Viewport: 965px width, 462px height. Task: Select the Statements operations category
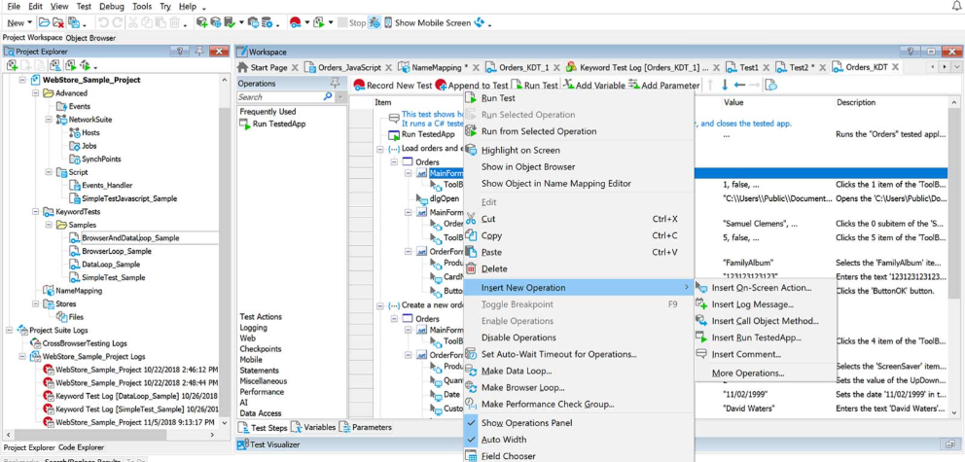259,371
